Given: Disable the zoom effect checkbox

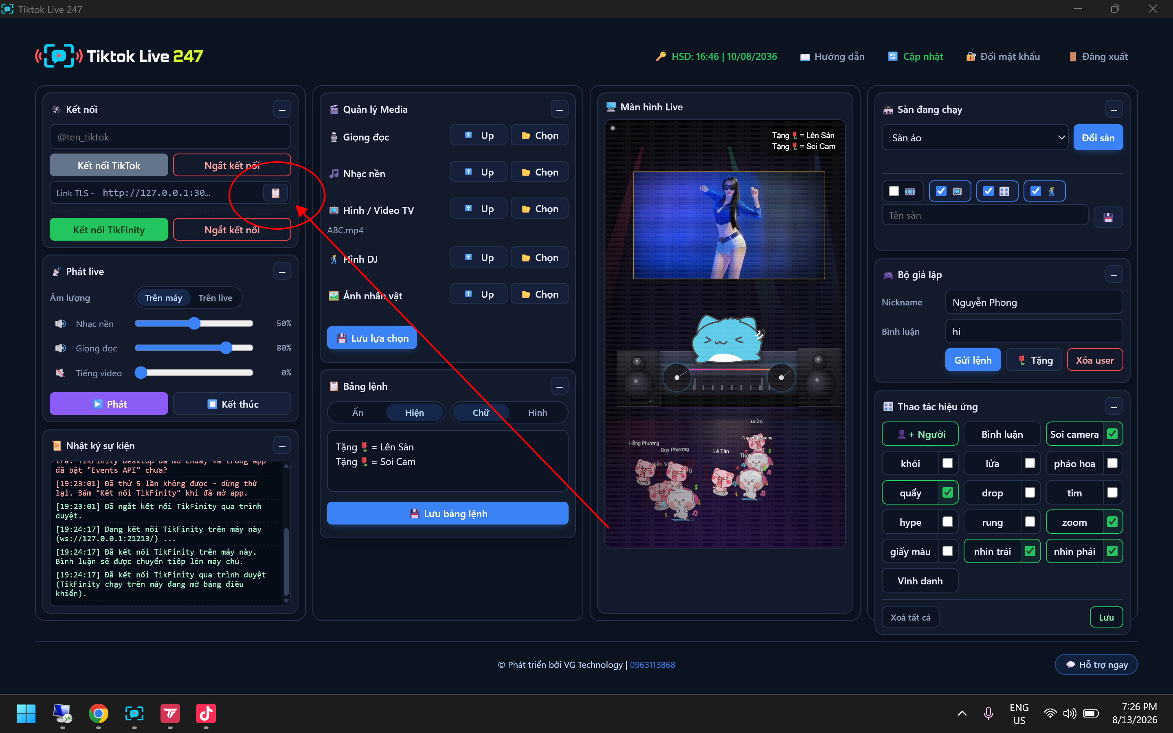Looking at the screenshot, I should pos(1112,522).
